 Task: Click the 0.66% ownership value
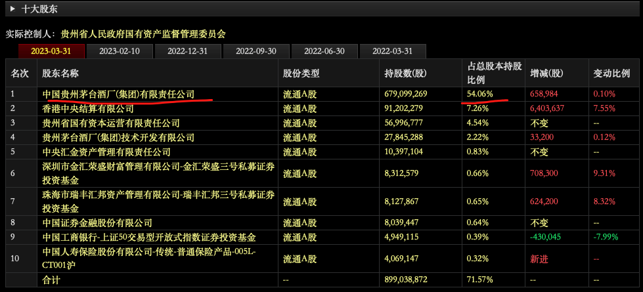(477, 173)
